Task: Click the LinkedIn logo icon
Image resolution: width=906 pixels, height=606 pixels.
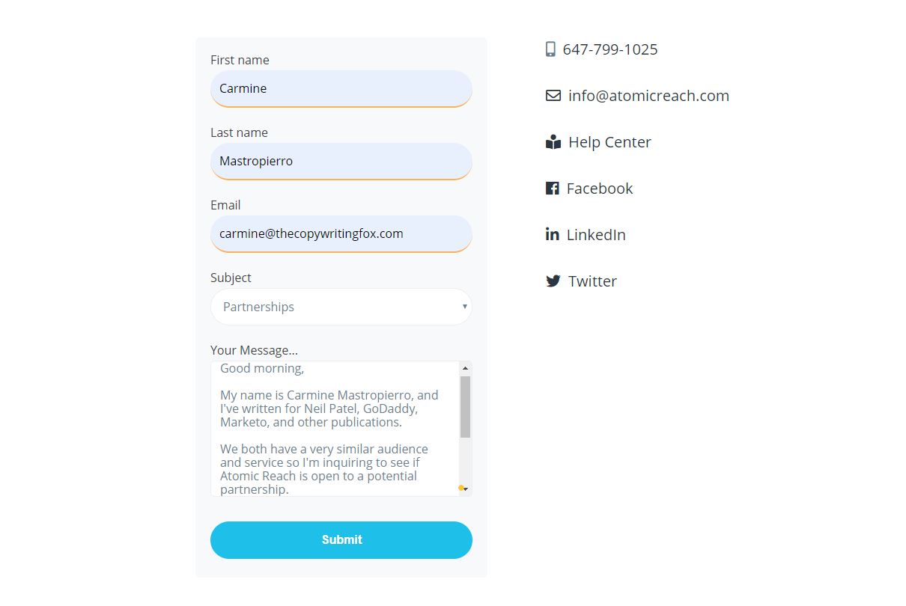Action: 553,234
